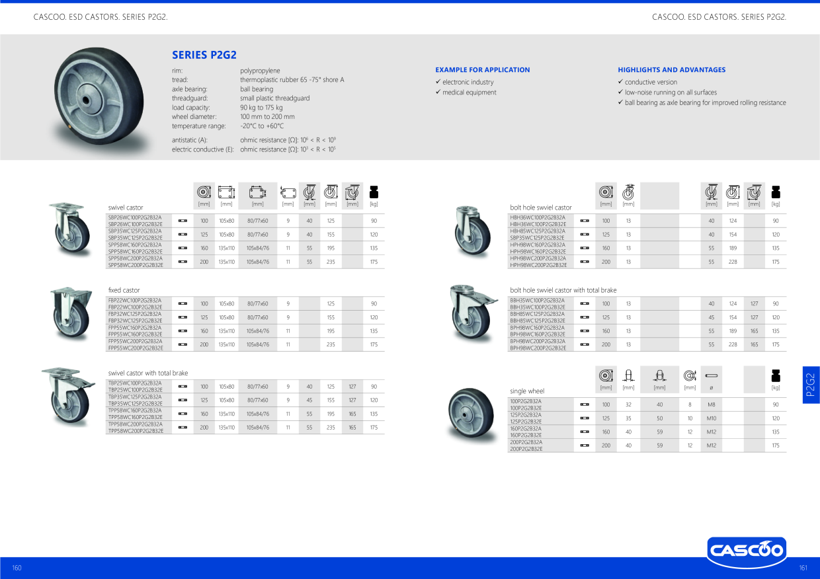Click the '90 kg to 175 kg' load capacity
Screen dimensions: 820x579
(x=261, y=108)
